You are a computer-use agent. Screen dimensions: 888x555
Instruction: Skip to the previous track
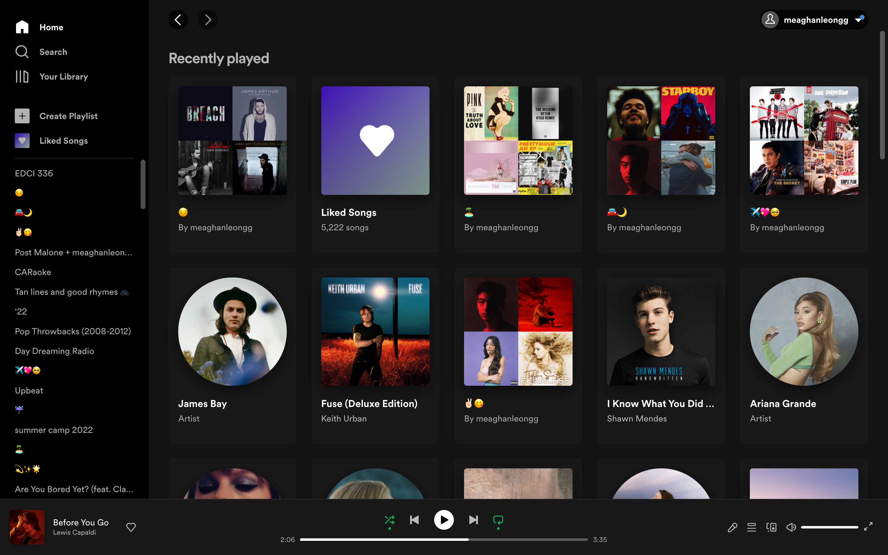[414, 520]
